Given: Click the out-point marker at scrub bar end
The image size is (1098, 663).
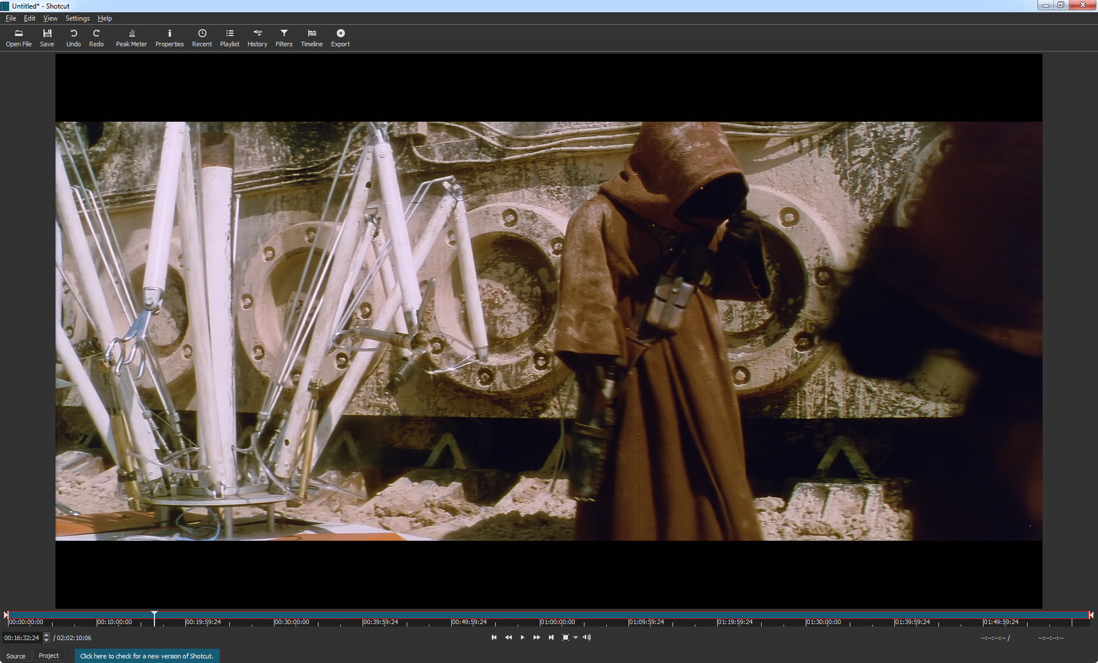Looking at the screenshot, I should coord(1091,615).
